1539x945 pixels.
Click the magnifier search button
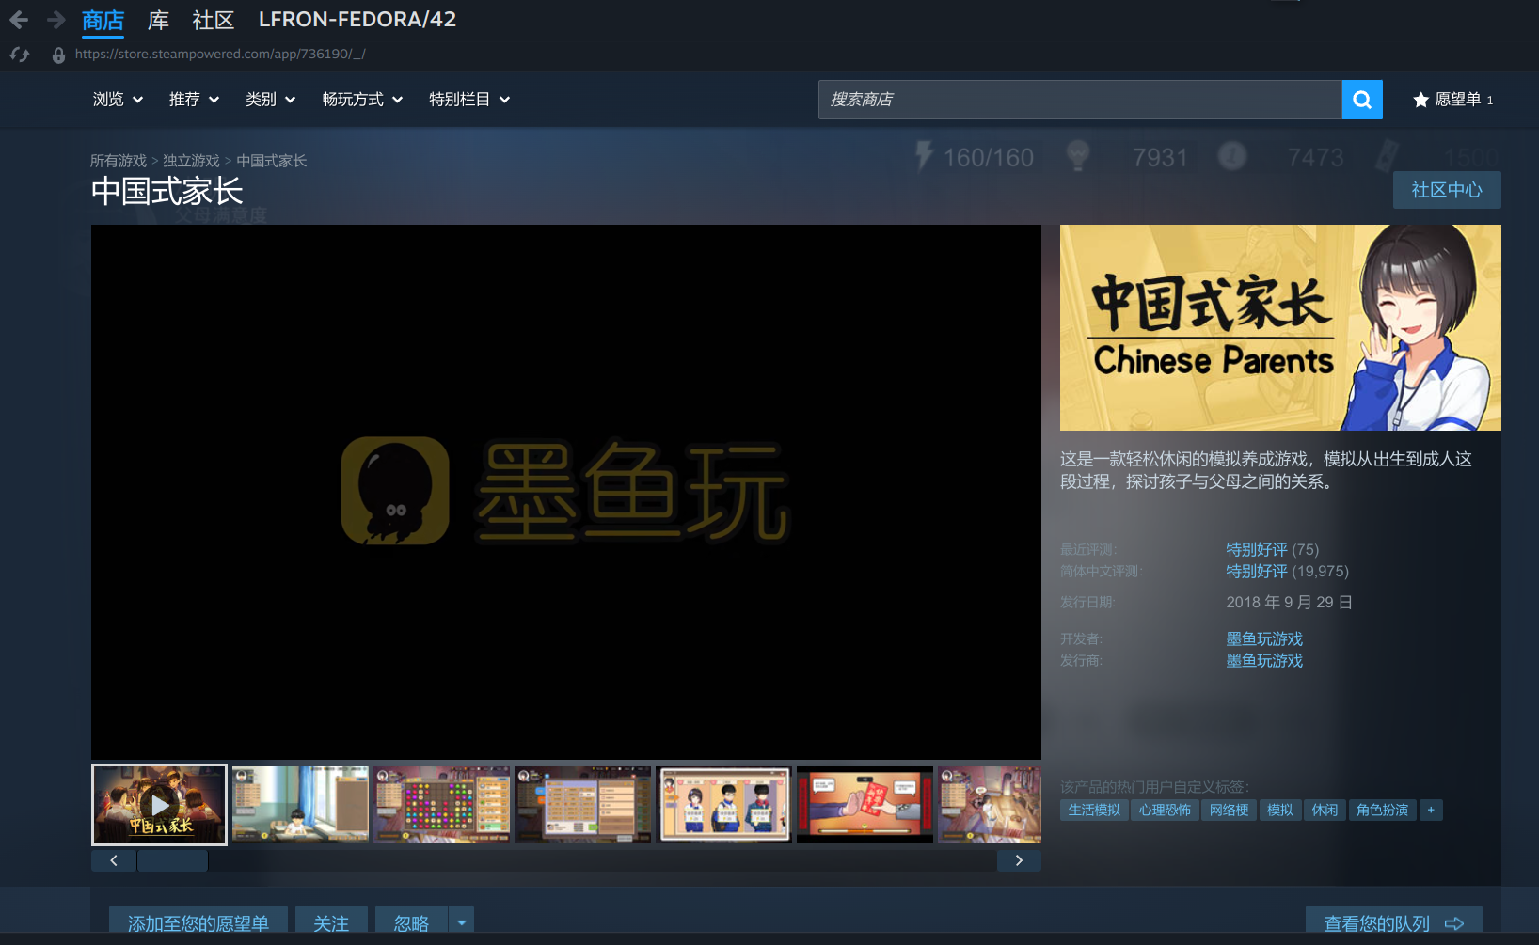pyautogui.click(x=1362, y=100)
